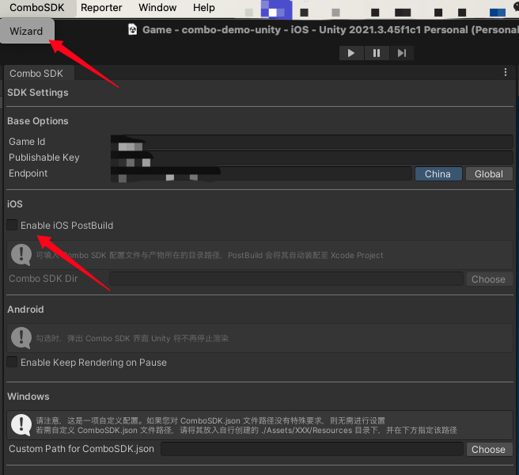
Task: Open the Reporter menu
Action: tap(101, 8)
